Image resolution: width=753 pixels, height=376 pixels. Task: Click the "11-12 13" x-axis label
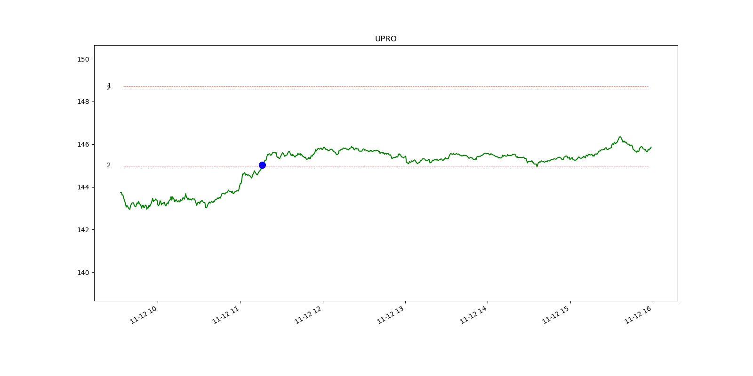(x=391, y=315)
